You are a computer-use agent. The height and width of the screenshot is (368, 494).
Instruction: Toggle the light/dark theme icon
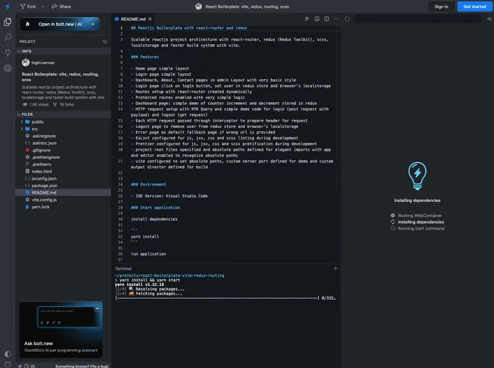click(x=7, y=354)
